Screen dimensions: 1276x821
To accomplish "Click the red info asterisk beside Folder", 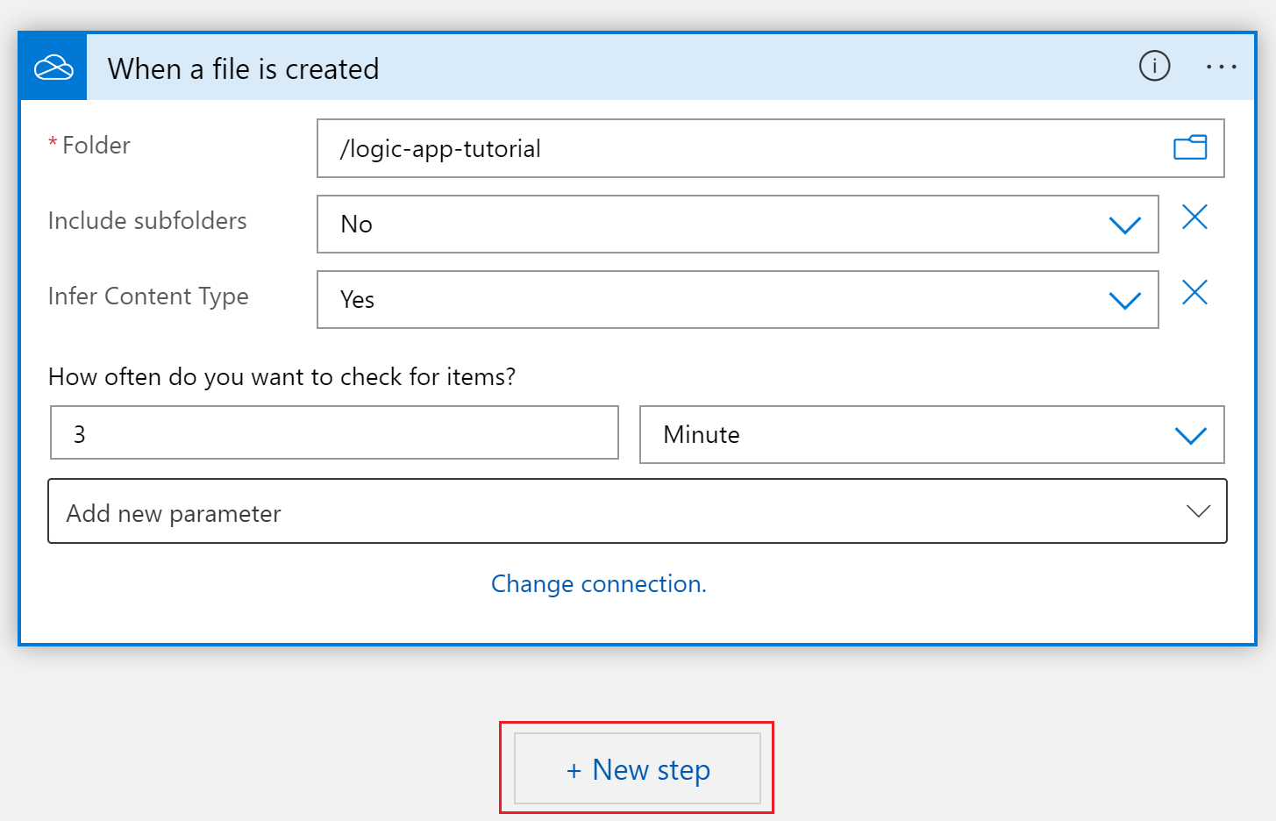I will [53, 140].
